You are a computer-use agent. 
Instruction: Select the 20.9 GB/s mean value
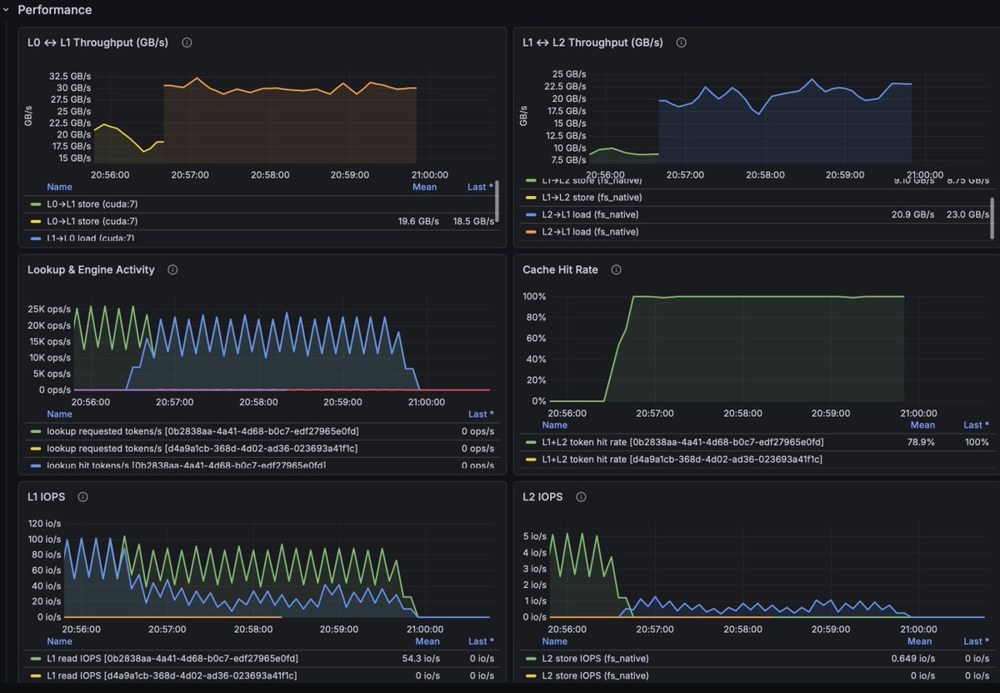coord(913,215)
